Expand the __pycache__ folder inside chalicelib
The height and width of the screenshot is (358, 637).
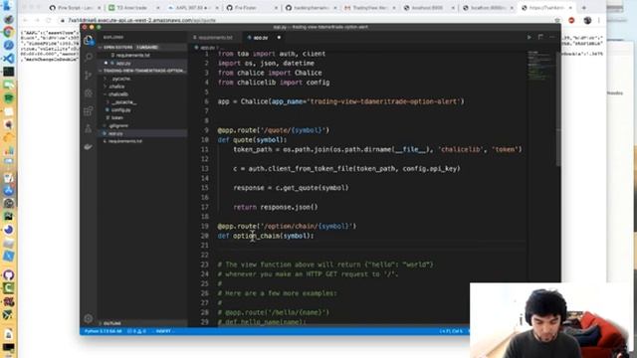pyautogui.click(x=123, y=101)
